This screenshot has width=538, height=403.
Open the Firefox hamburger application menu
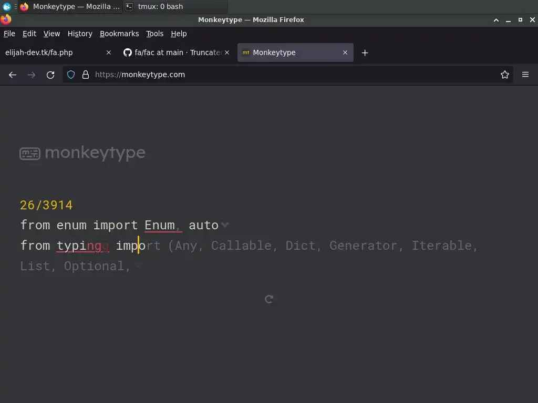(x=525, y=75)
